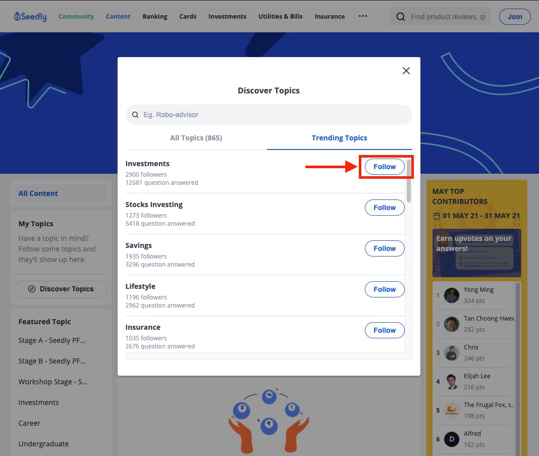Open the three-dots more menu in navbar
Viewport: 539px width, 456px height.
[363, 16]
